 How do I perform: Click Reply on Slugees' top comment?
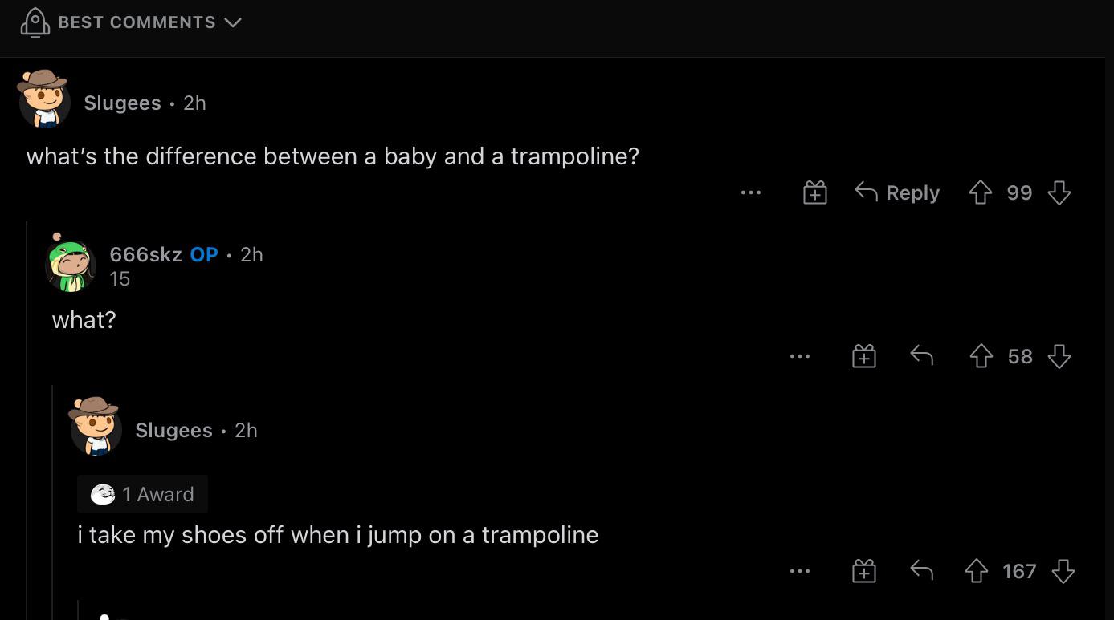(897, 192)
